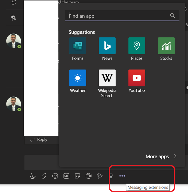Viewport: 188px width, 192px height.
Task: Attach a file using paperclip icon
Action: click(x=44, y=176)
